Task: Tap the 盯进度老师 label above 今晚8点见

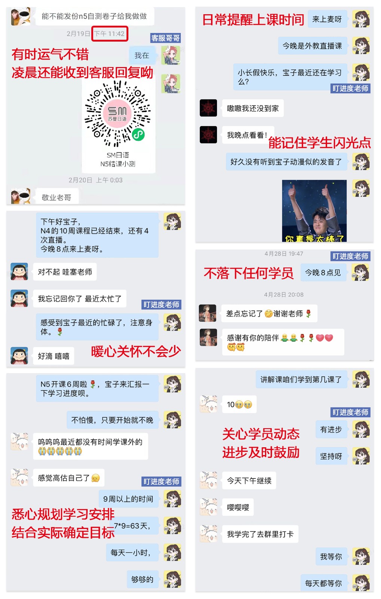Action: 350,256
